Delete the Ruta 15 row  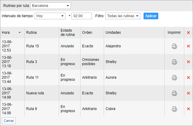click(188, 46)
